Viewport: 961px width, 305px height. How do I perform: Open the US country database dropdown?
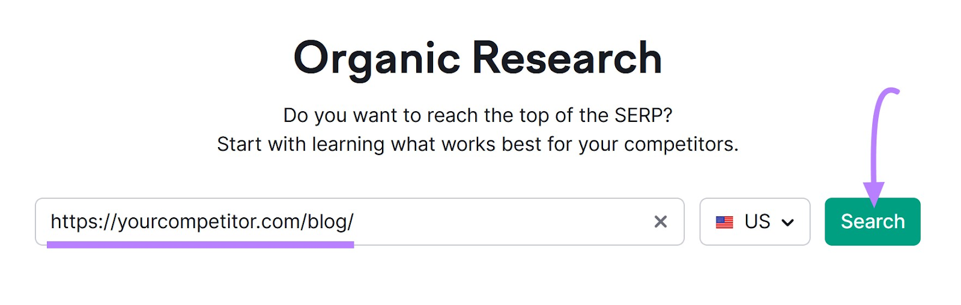pyautogui.click(x=754, y=222)
